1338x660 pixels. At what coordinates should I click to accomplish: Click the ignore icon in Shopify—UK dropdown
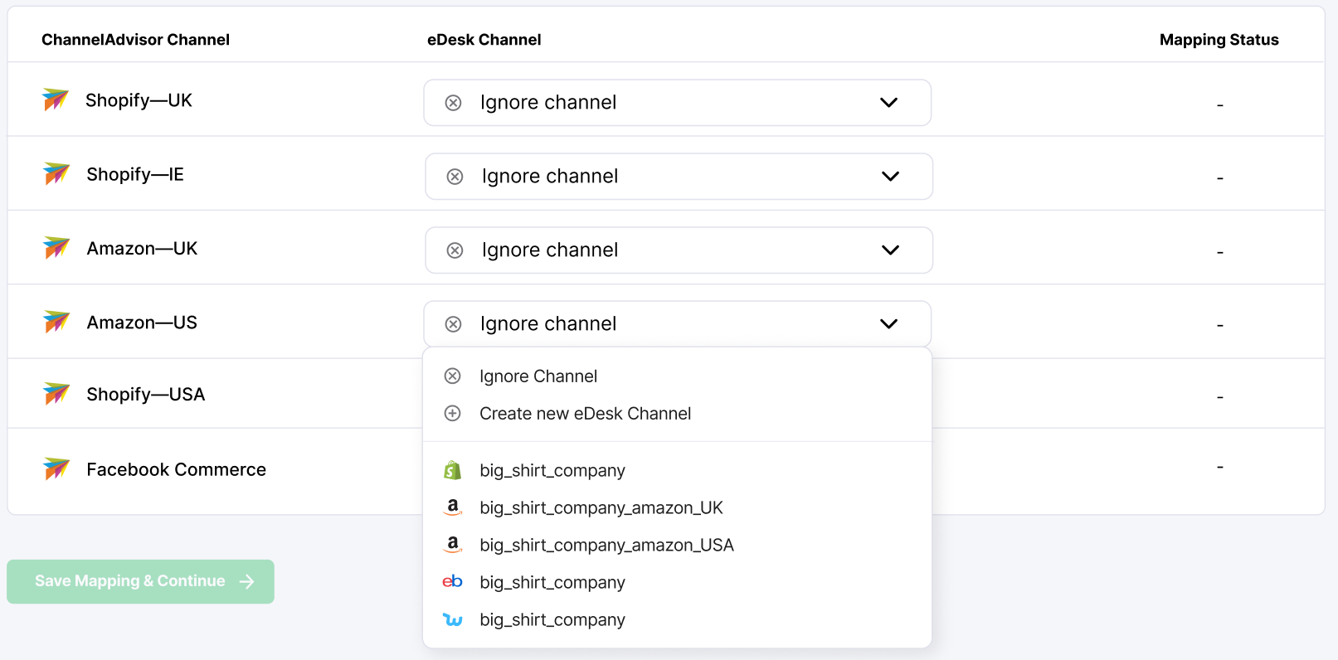click(x=453, y=103)
